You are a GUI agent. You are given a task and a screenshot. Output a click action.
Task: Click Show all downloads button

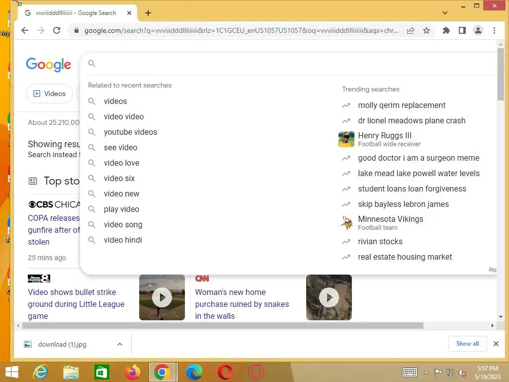467,344
